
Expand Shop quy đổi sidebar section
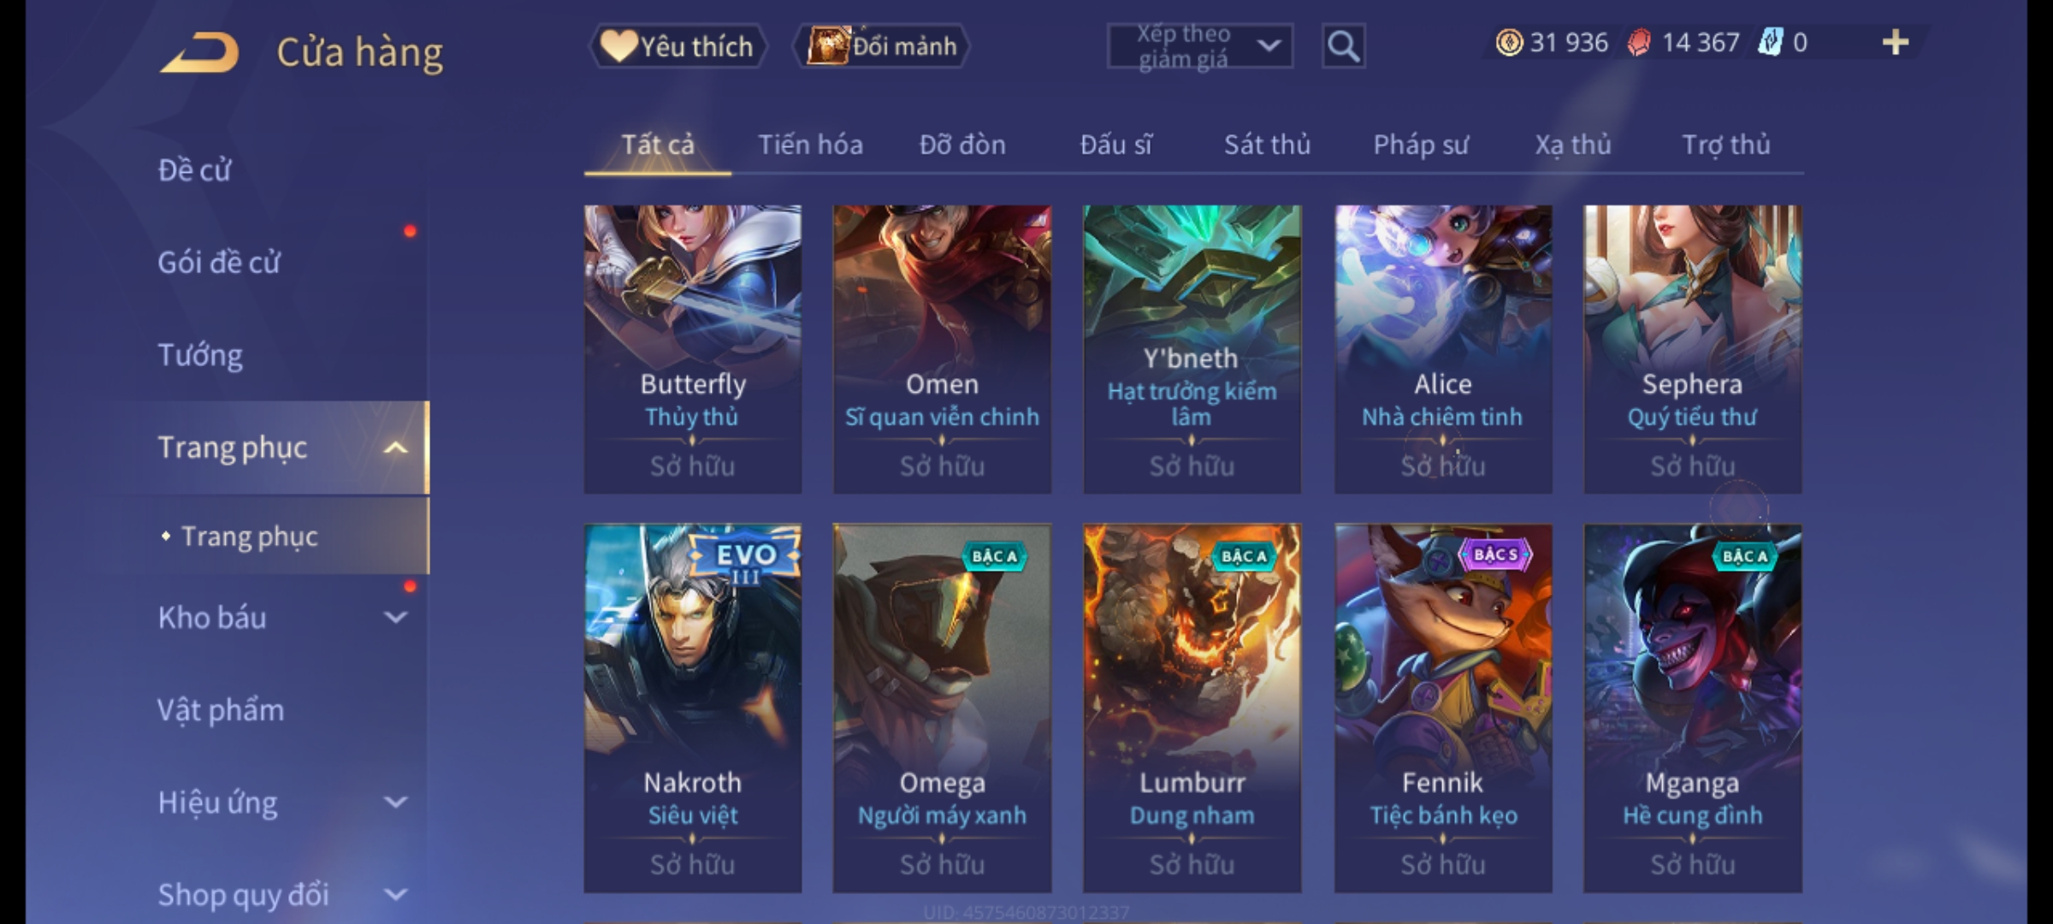(395, 894)
